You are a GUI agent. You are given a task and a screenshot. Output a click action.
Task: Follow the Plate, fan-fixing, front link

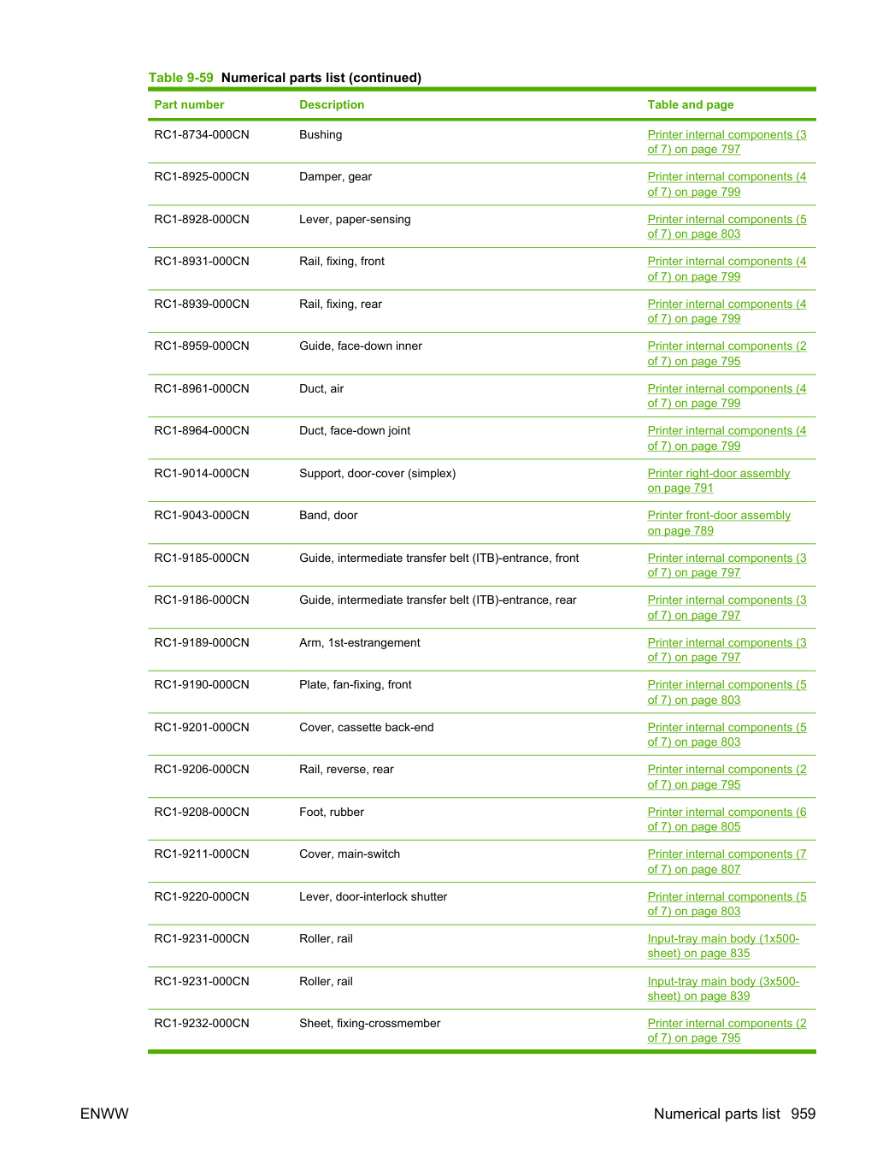(x=727, y=693)
